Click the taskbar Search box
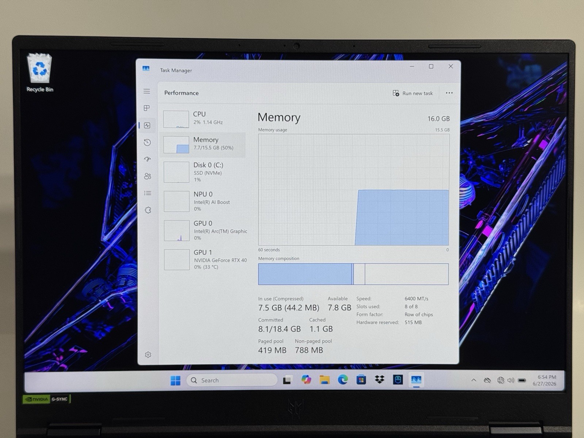The height and width of the screenshot is (438, 584). (x=231, y=380)
